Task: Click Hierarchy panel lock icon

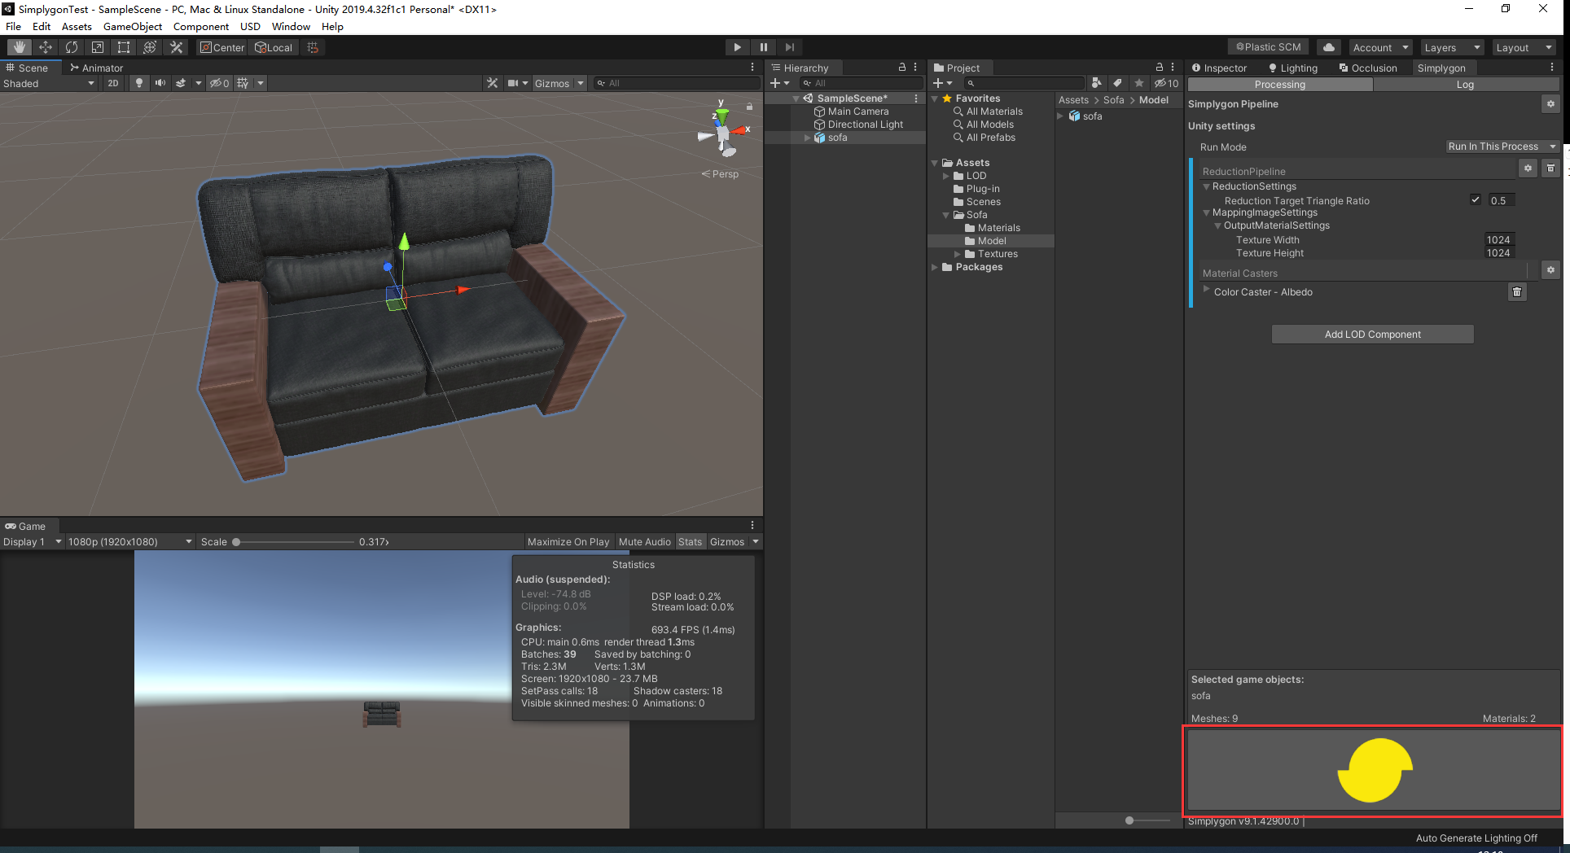Action: click(x=902, y=68)
